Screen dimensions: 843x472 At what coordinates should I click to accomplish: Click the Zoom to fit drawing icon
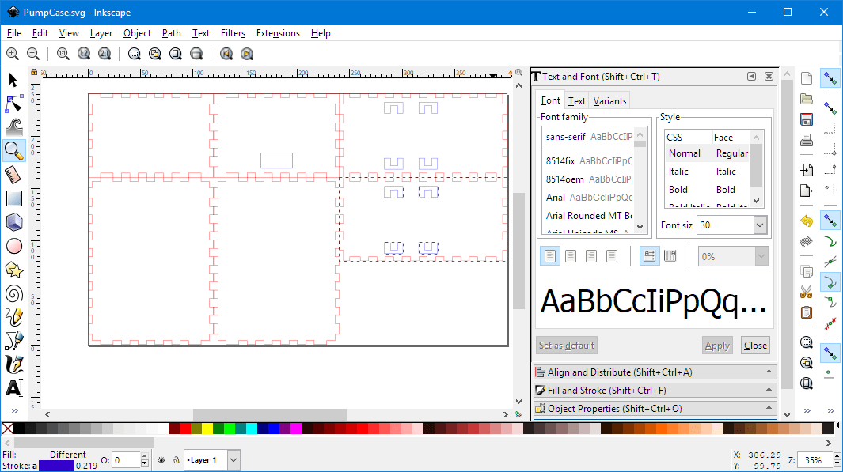pos(155,54)
